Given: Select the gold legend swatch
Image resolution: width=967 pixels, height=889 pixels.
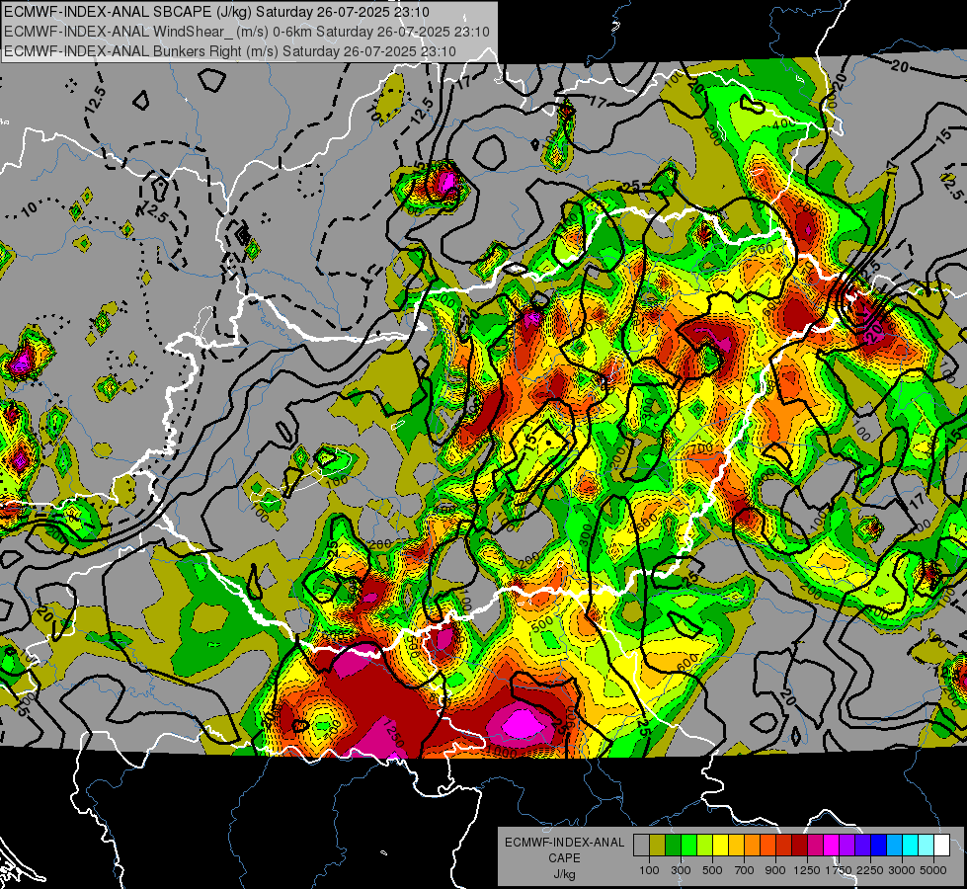Looking at the screenshot, I should (x=736, y=846).
